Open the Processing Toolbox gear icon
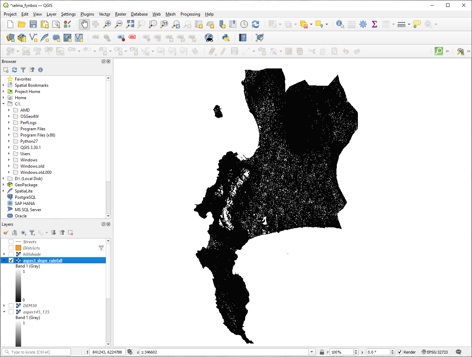 point(363,24)
